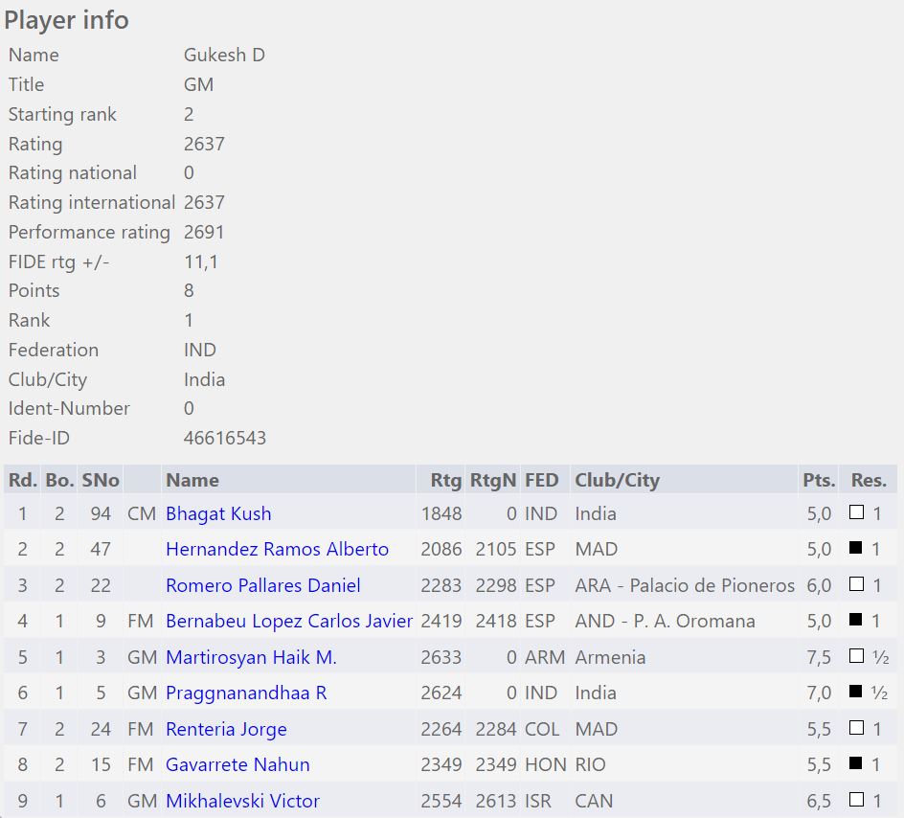Click black piece icon in round 2
This screenshot has height=818, width=904.
pos(856,549)
